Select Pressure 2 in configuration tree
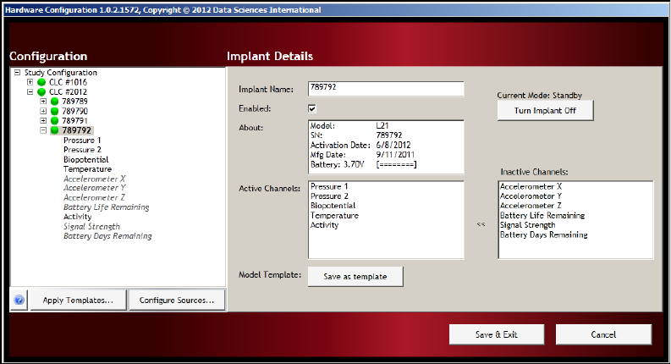The height and width of the screenshot is (364, 671). 82,150
